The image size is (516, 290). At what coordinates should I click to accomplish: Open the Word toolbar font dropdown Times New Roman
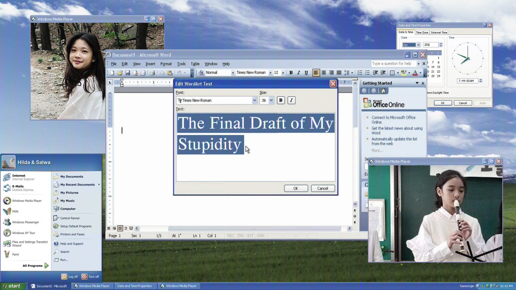coord(270,73)
